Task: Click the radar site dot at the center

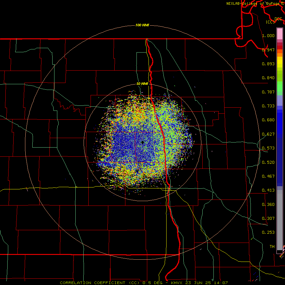Action: point(142,142)
